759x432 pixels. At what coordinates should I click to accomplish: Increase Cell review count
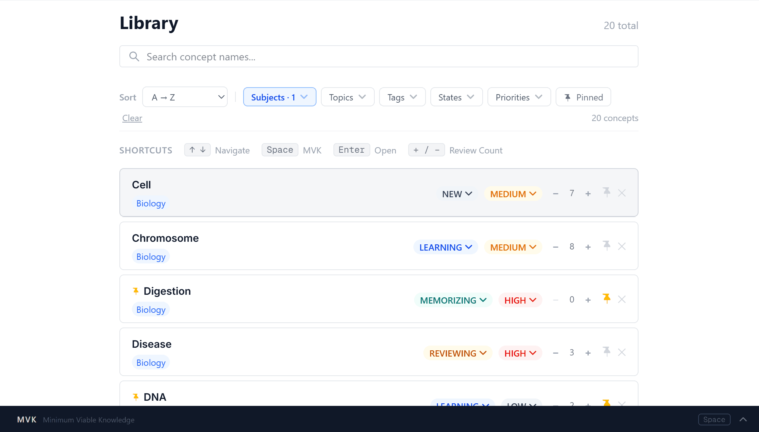tap(588, 194)
